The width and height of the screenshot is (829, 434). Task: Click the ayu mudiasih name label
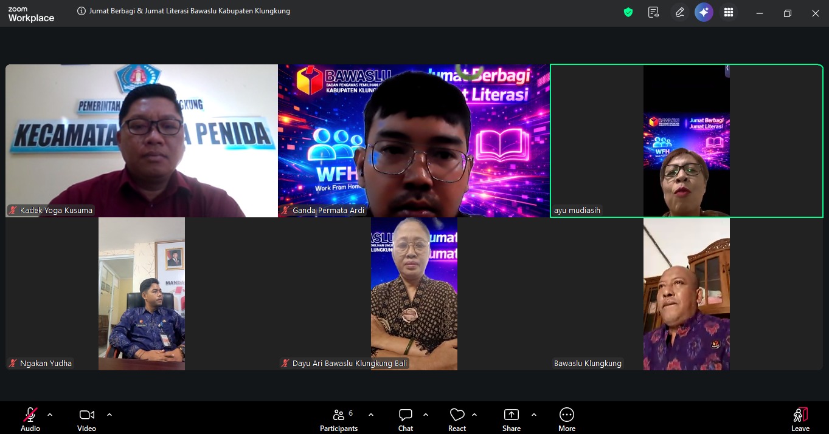coord(577,211)
